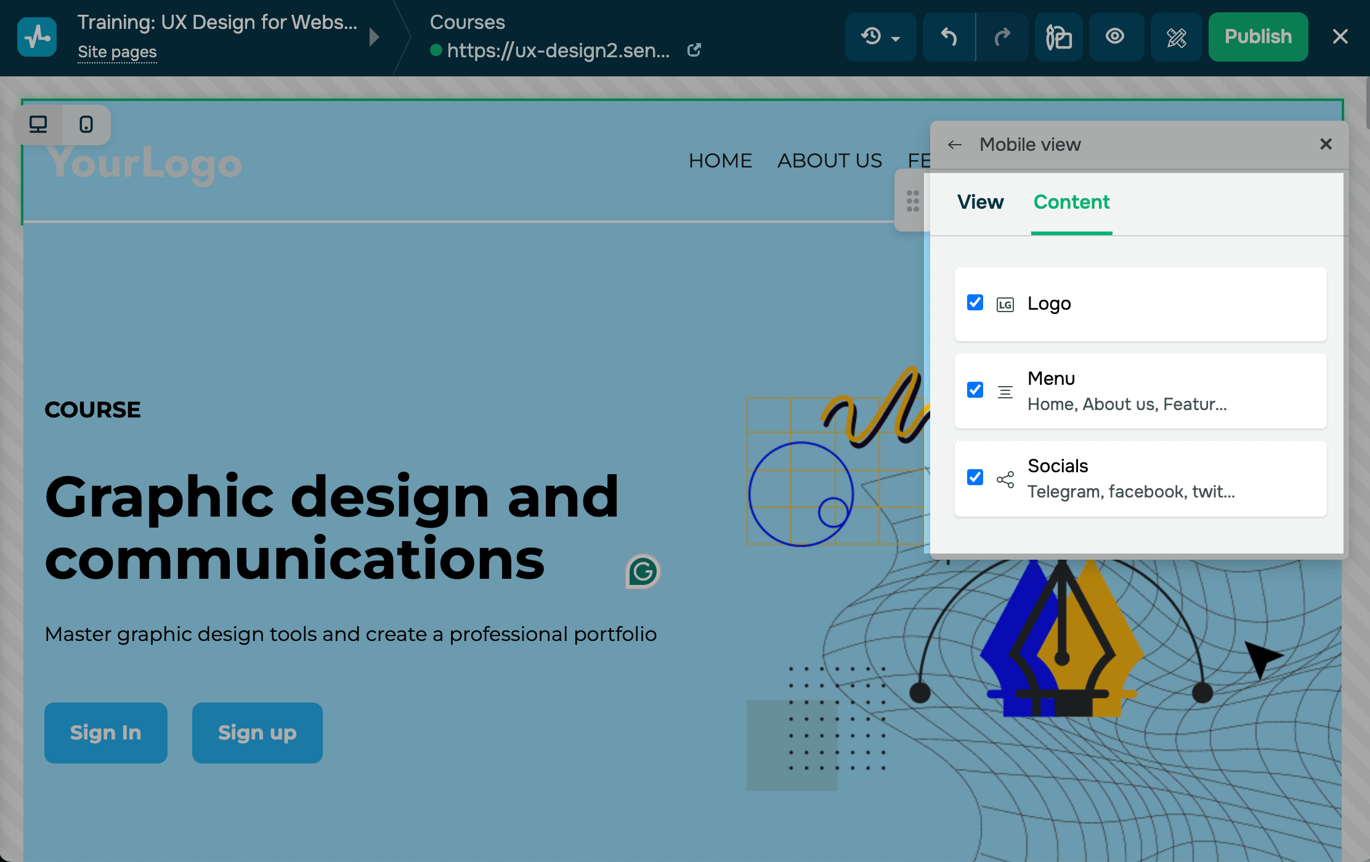Click the undo arrow in top toolbar
The width and height of the screenshot is (1370, 862).
[949, 37]
